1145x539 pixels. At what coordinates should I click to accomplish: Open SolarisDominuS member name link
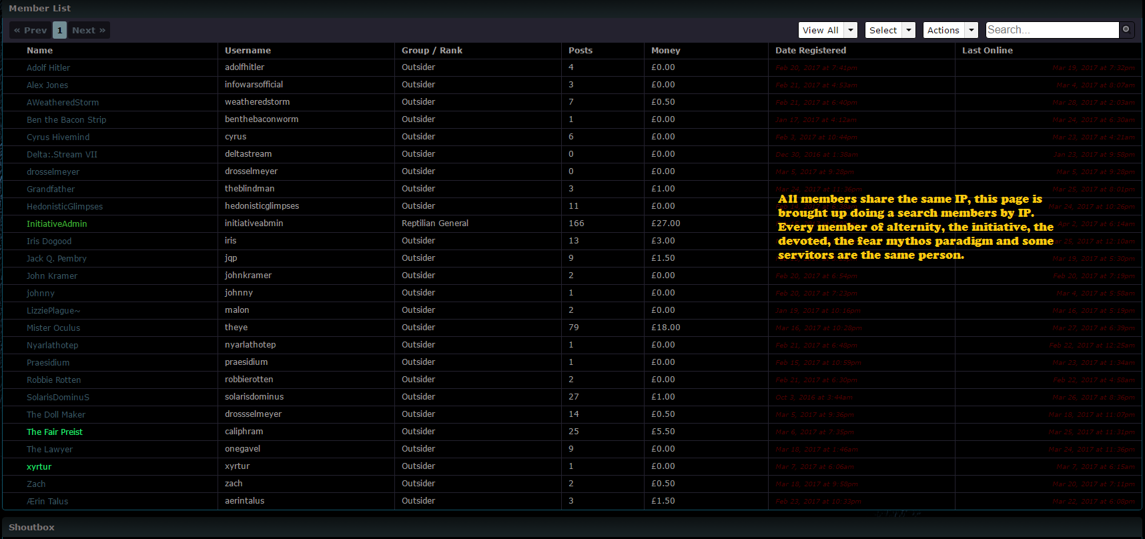58,398
